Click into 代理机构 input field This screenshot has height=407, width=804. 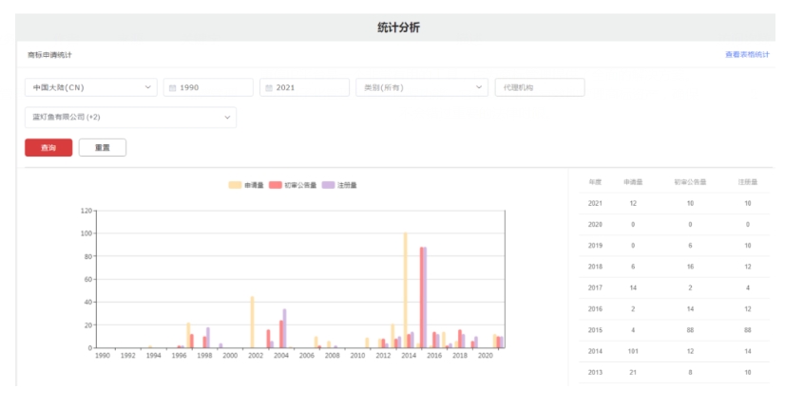[539, 88]
